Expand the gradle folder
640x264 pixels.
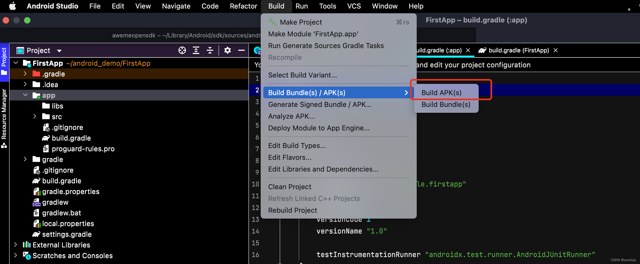(x=25, y=159)
